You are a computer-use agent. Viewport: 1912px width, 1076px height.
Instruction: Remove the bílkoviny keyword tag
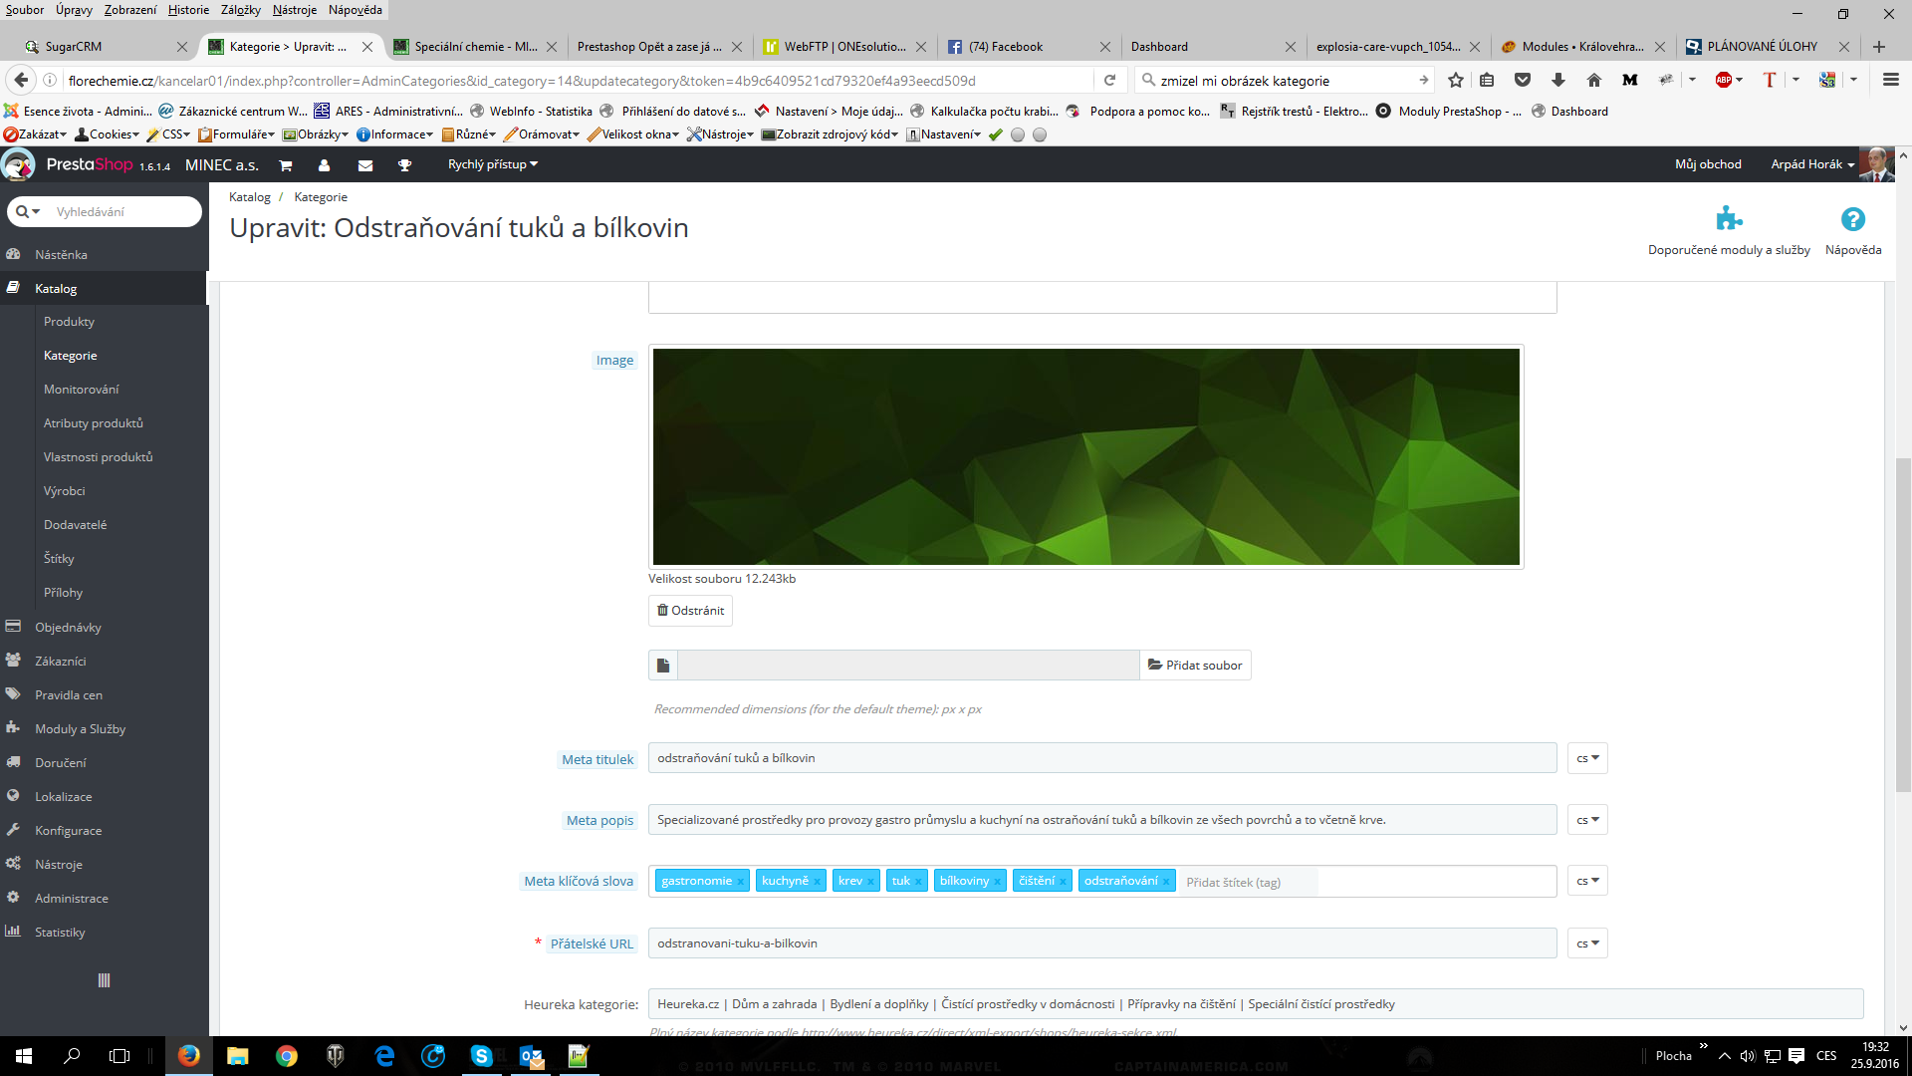(997, 882)
